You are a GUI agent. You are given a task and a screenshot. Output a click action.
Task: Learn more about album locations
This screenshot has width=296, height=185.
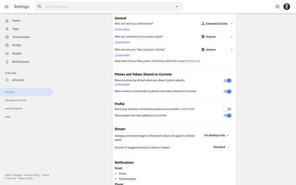coord(122,85)
